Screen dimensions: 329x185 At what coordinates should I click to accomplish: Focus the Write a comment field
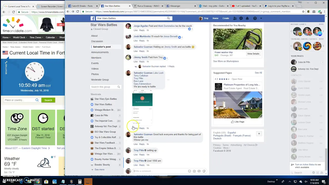point(160,171)
